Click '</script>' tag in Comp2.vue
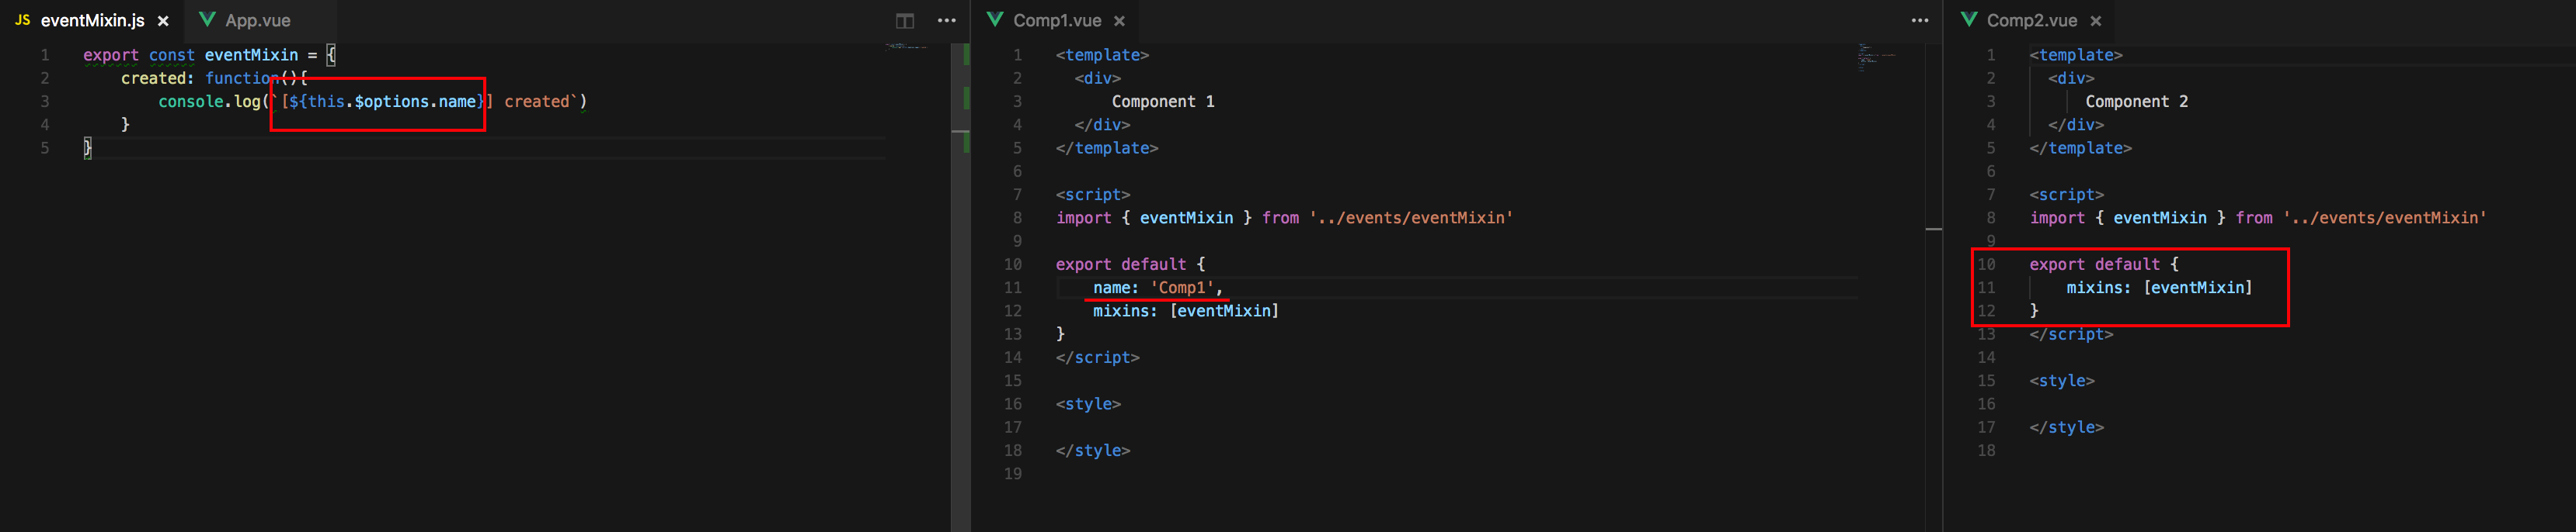The height and width of the screenshot is (532, 2576). (x=2071, y=334)
